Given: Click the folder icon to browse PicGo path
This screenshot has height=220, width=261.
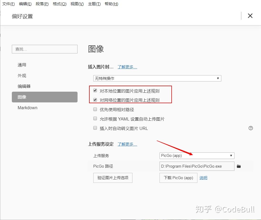Looking at the screenshot, I should (239, 166).
